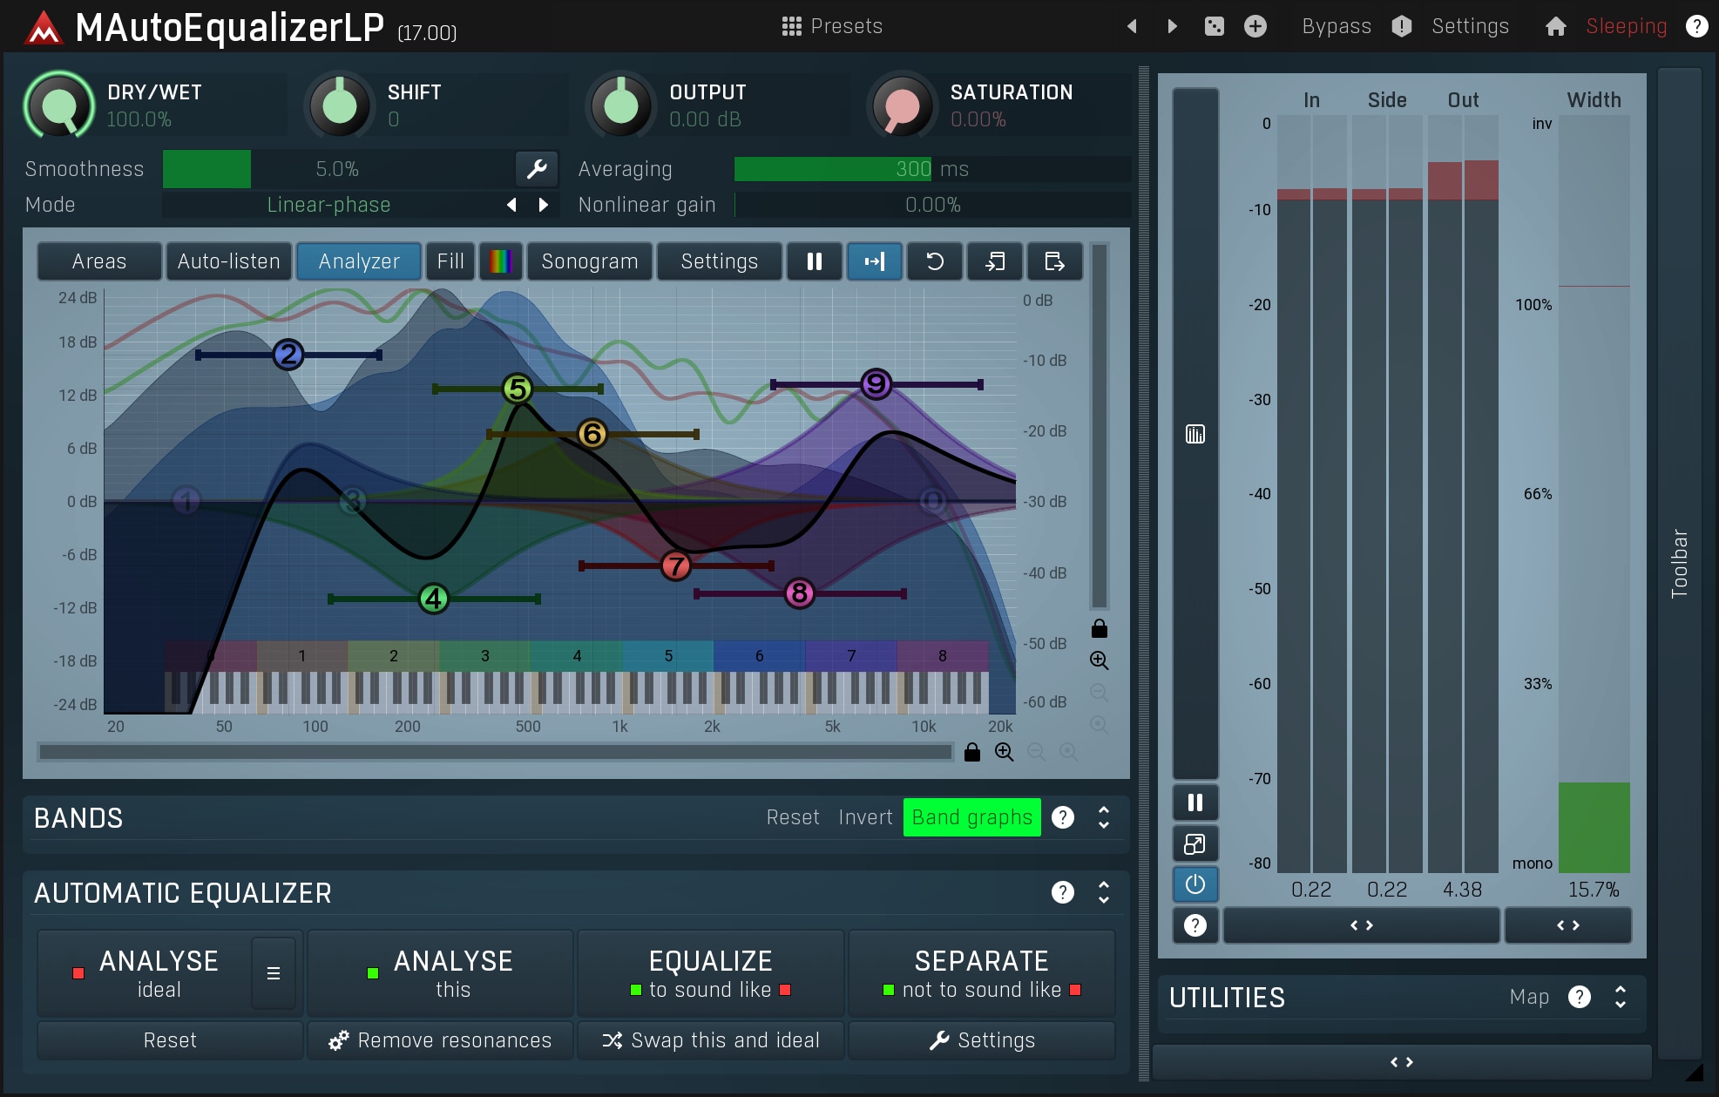
Task: Open the Settings menu in the title bar
Action: coord(1470,26)
